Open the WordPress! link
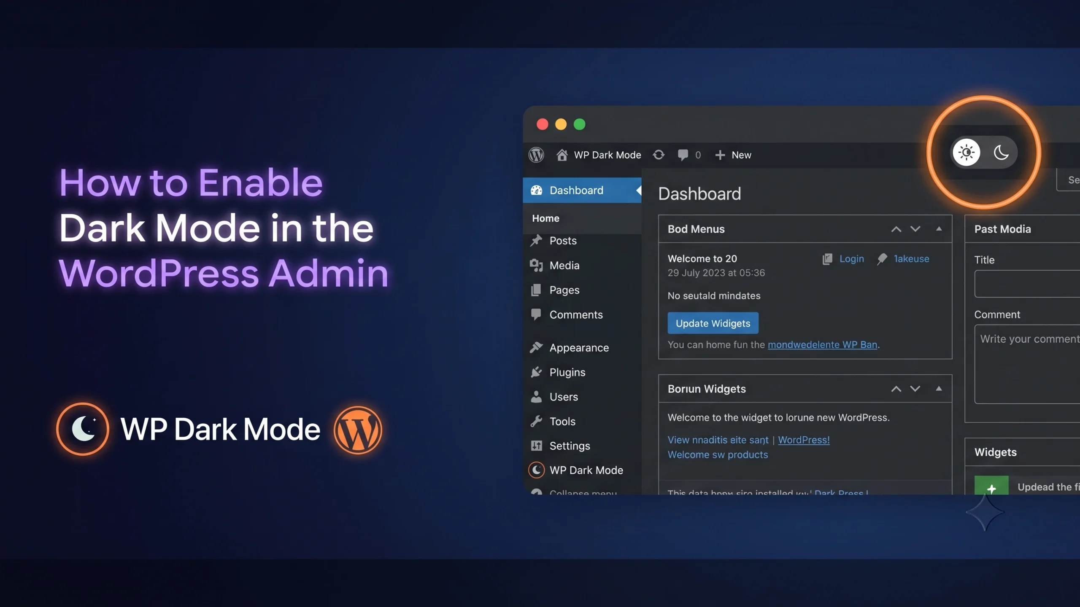 804,440
